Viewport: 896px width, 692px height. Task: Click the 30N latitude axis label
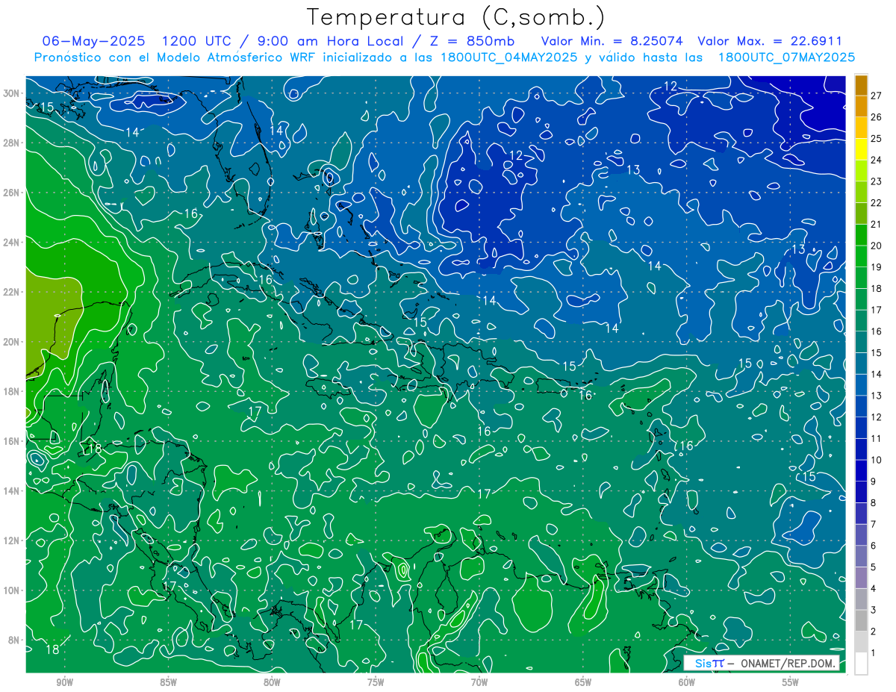click(x=12, y=93)
